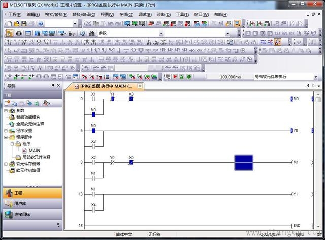The height and width of the screenshot is (240, 325).
Task: Open the 参数 dropdown in toolbar
Action: 161,33
